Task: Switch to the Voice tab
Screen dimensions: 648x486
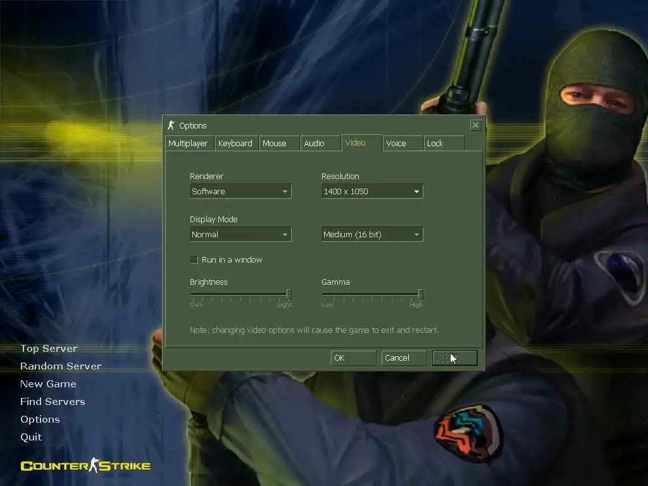Action: click(403, 144)
